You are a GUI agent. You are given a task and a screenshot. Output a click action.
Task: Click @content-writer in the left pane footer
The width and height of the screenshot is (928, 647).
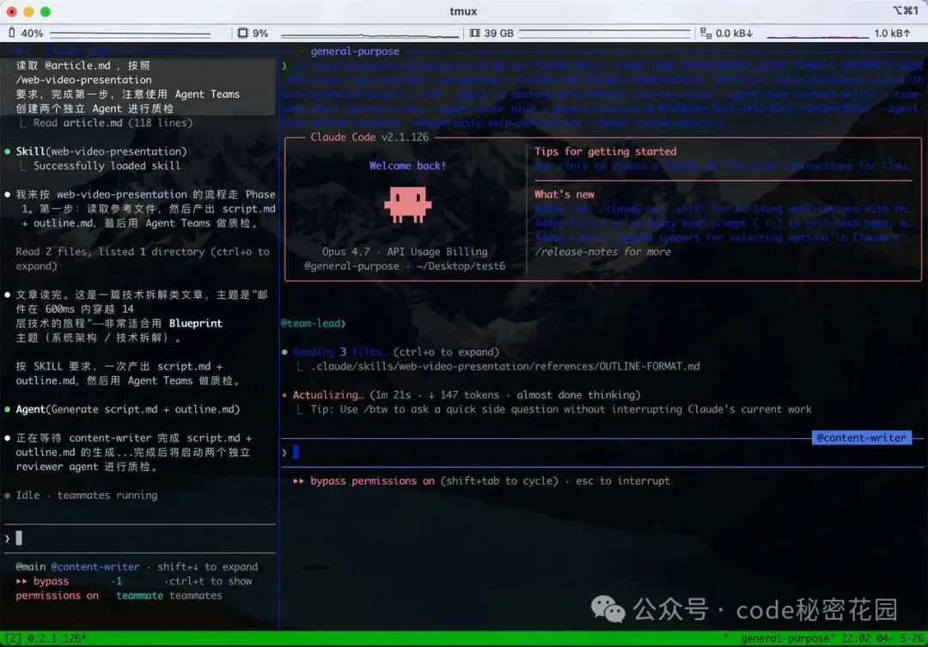pos(95,567)
